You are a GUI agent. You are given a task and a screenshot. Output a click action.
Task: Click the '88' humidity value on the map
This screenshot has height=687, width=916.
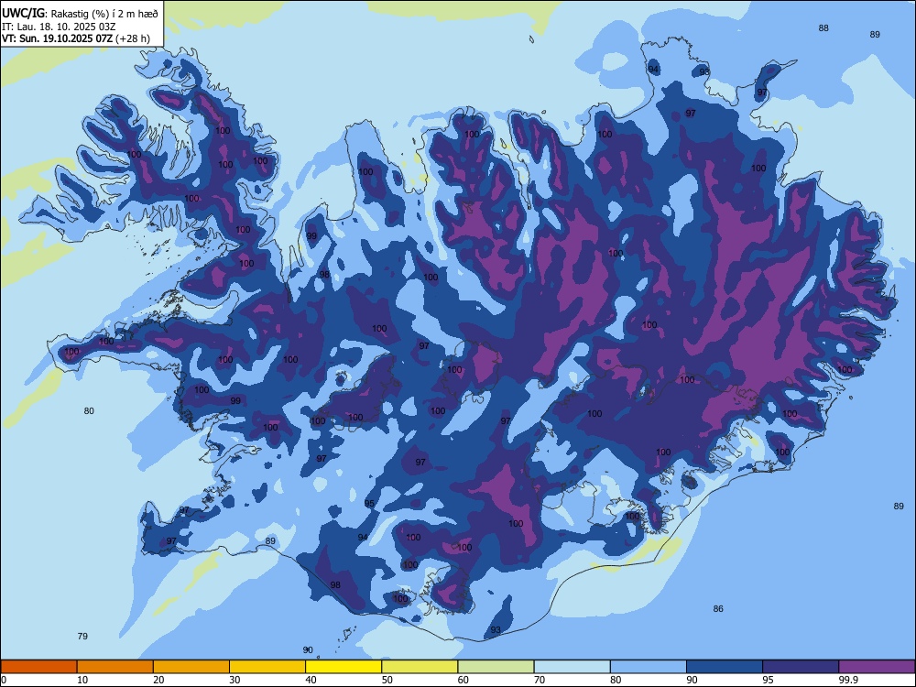(823, 28)
